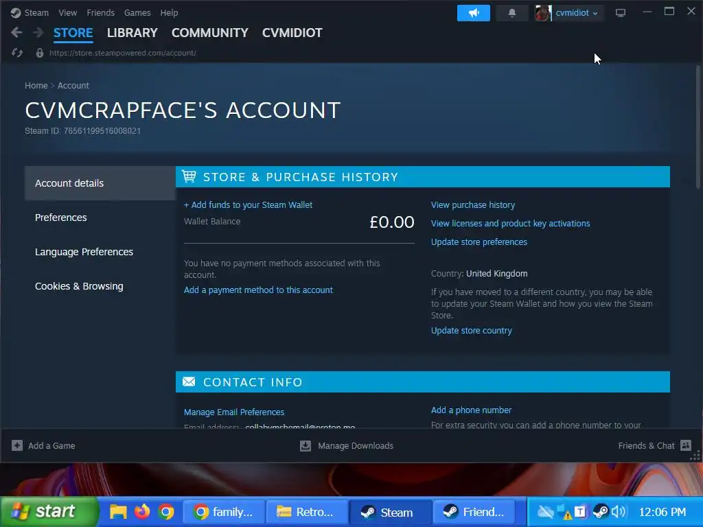Image resolution: width=703 pixels, height=527 pixels.
Task: Click the Windows start button
Action: 49,512
